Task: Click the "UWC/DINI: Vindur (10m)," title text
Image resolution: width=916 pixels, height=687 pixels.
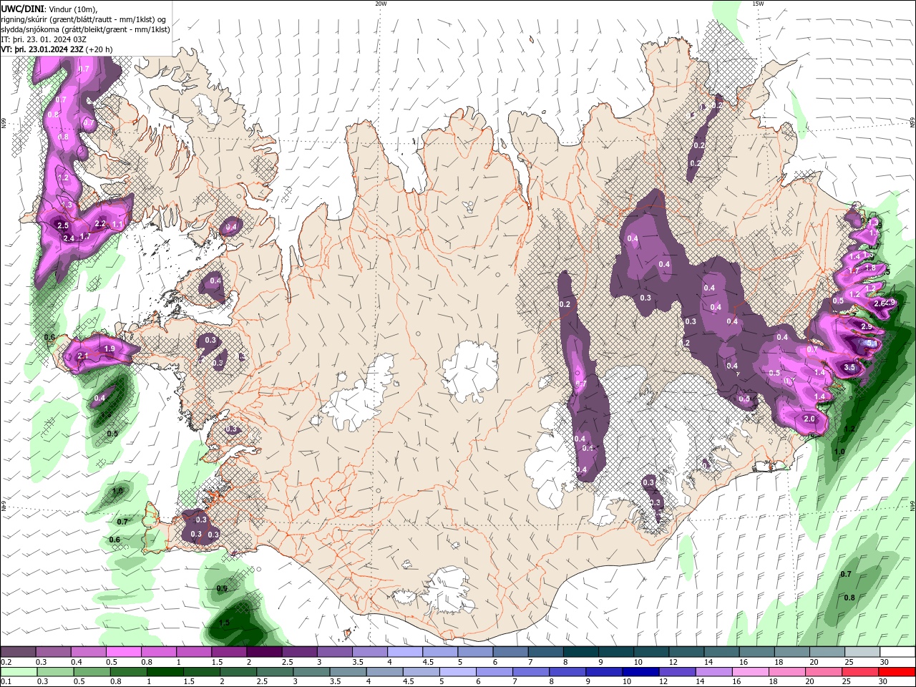Action: pyautogui.click(x=50, y=9)
